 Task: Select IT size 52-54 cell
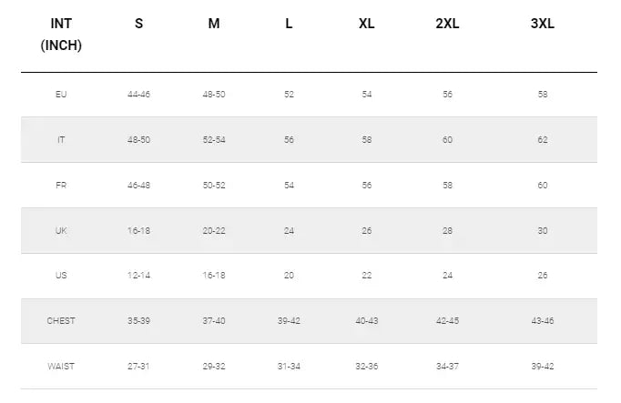[x=214, y=140]
